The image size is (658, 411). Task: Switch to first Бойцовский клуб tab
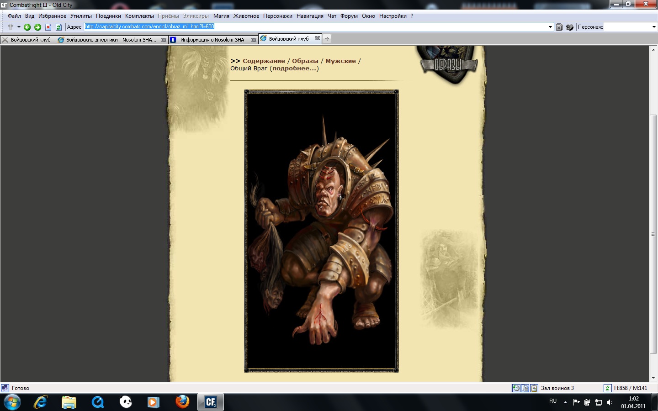point(28,40)
